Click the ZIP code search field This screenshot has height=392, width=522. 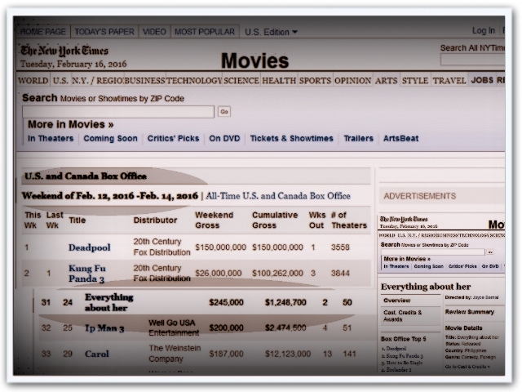pyautogui.click(x=118, y=111)
